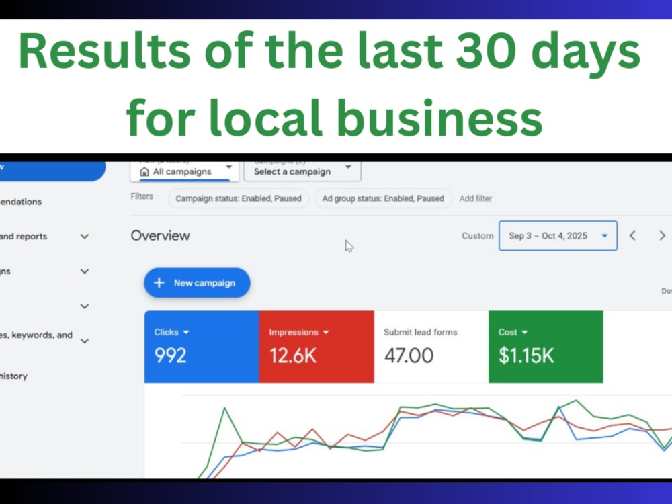672x504 pixels.
Task: Open the Impressions metric dropdown
Action: 299,332
